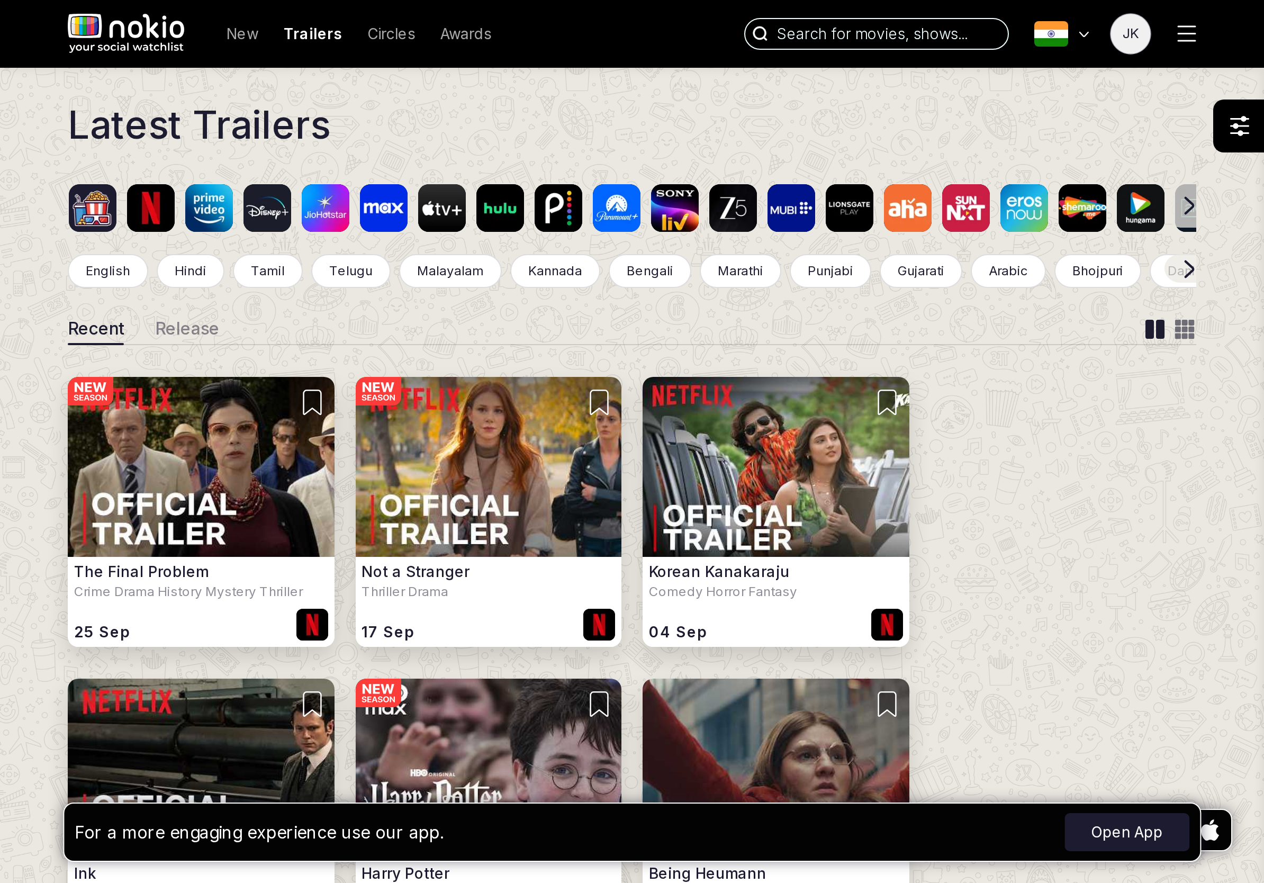Select the Zee5 service icon
This screenshot has height=883, width=1264.
(x=733, y=208)
